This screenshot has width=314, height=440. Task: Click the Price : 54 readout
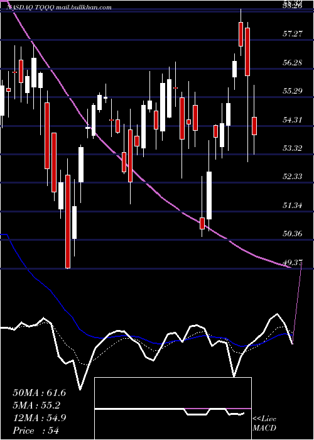[x=36, y=431]
